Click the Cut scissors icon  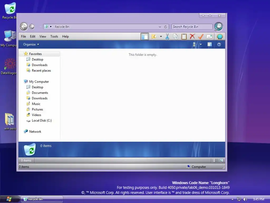tap(167, 36)
